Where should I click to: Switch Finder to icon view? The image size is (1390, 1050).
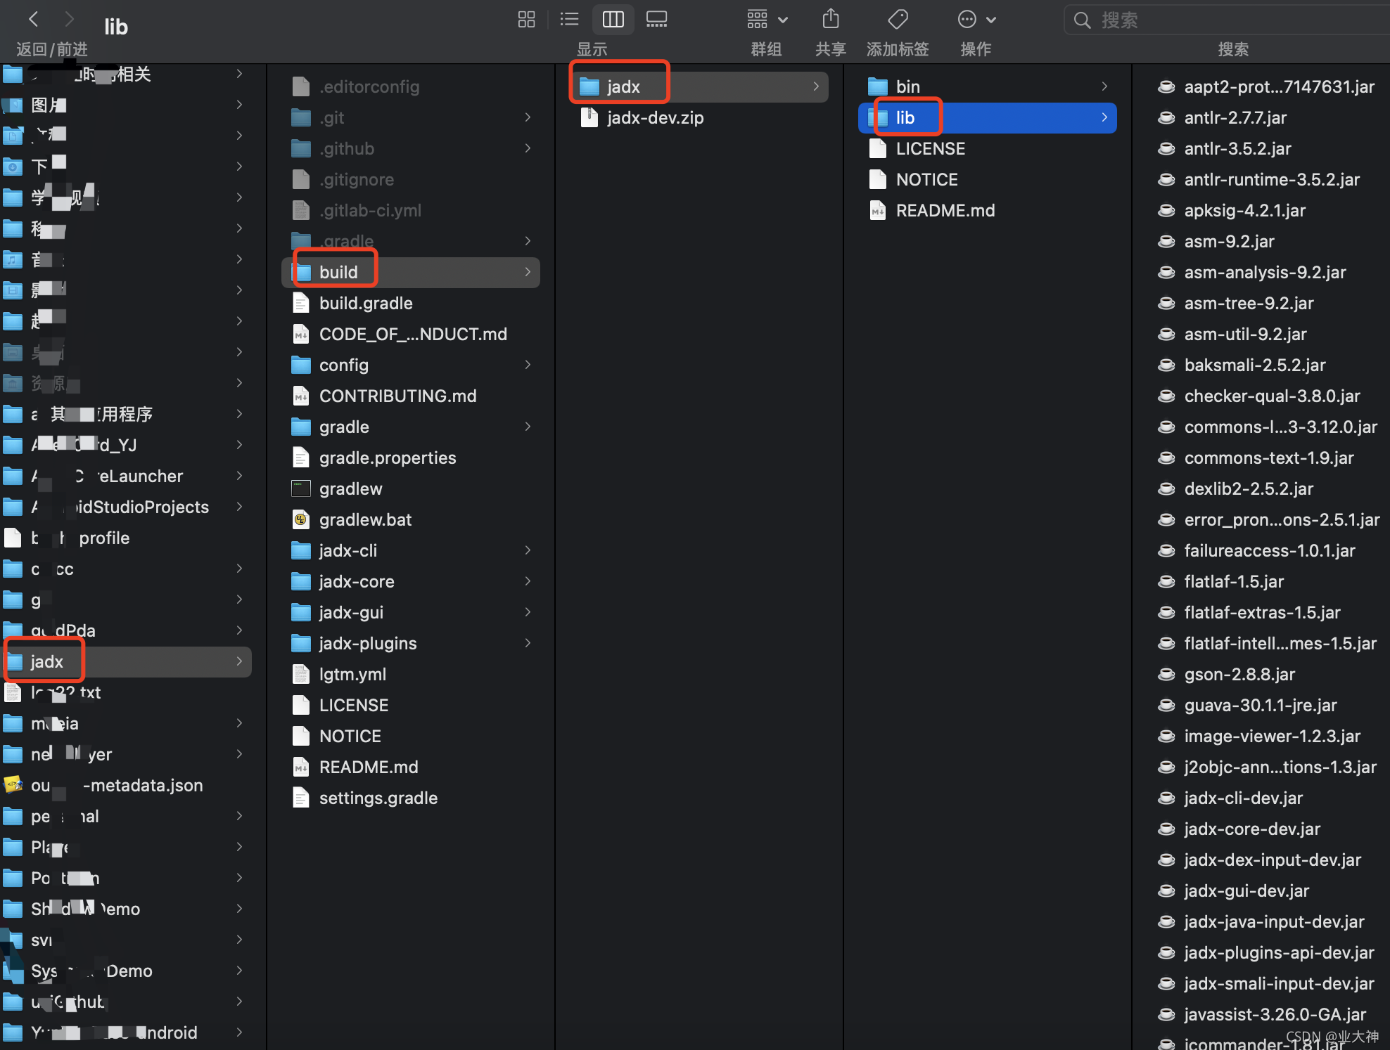tap(526, 19)
